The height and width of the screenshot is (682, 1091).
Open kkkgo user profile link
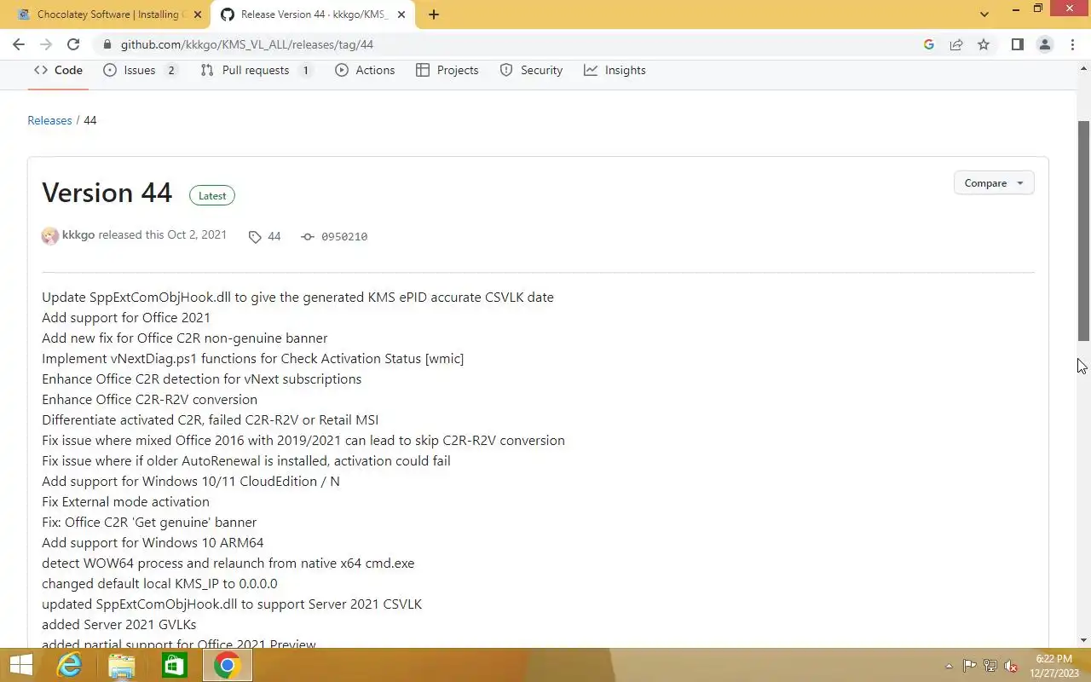pos(78,235)
